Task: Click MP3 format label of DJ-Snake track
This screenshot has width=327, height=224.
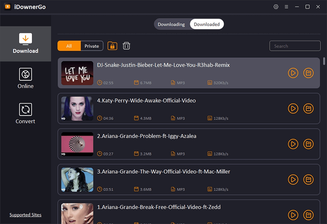Action: pos(181,83)
